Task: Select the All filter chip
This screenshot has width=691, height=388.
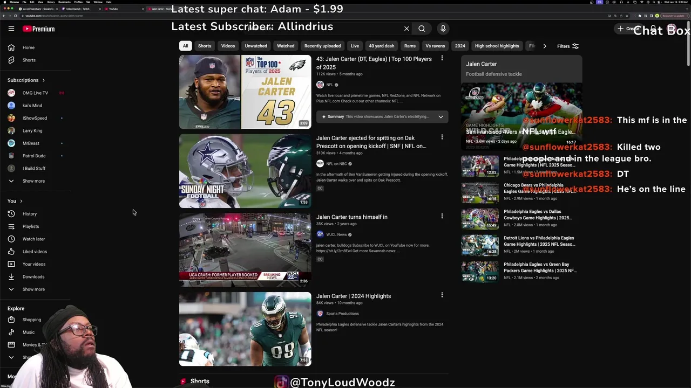Action: 185,46
